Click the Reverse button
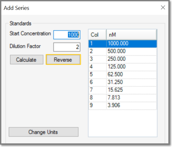This screenshot has height=147, width=172. click(x=63, y=59)
